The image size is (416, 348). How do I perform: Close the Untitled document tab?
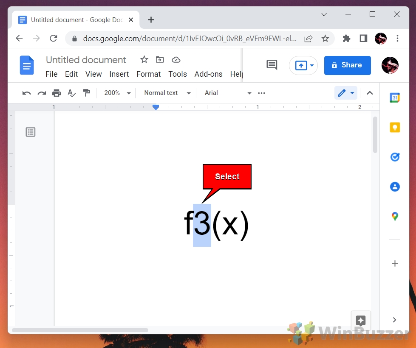click(131, 20)
